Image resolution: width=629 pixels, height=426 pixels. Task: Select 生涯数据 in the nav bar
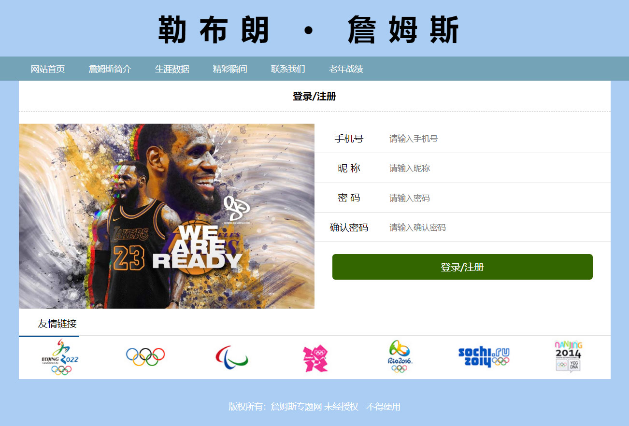tap(172, 69)
